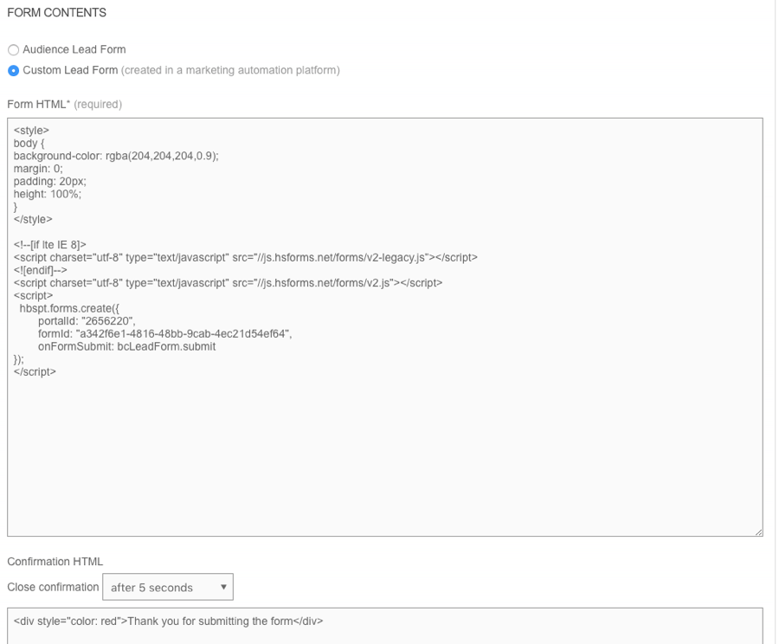Place cursor on the portalId line

coord(87,321)
